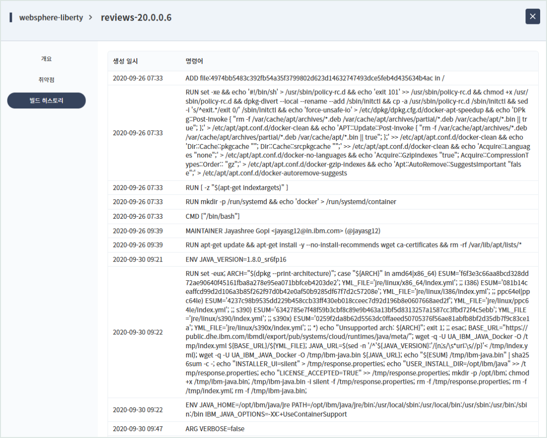
Task: Click the 명령어 column header
Action: click(194, 61)
